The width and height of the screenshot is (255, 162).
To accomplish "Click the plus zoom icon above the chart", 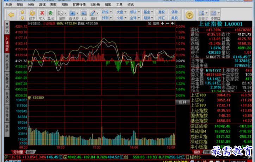I will (162, 23).
